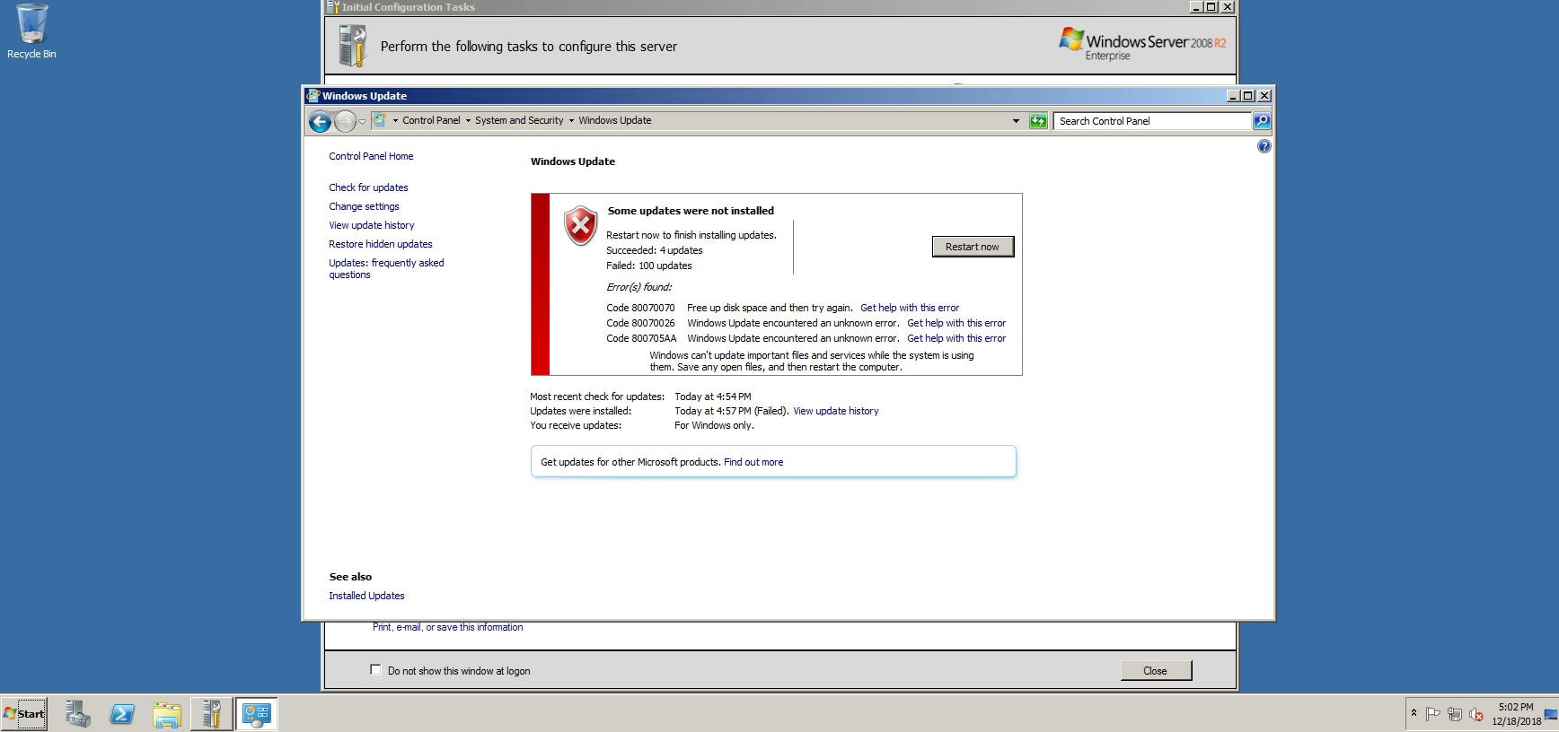The width and height of the screenshot is (1559, 732).
Task: Click Print, e-mail, or save this information
Action: click(447, 627)
